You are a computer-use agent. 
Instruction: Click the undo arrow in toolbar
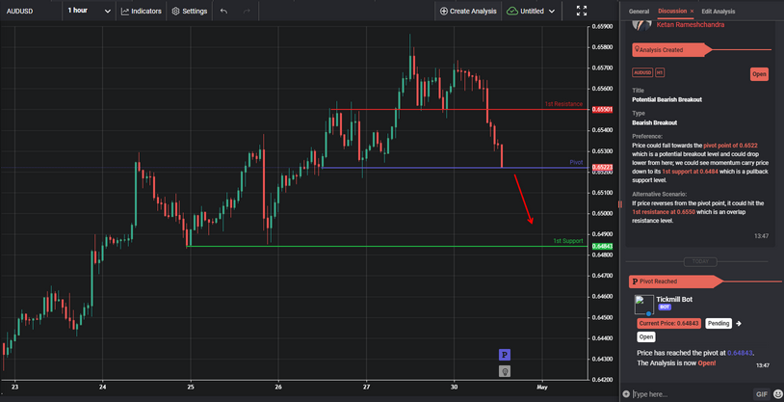223,11
